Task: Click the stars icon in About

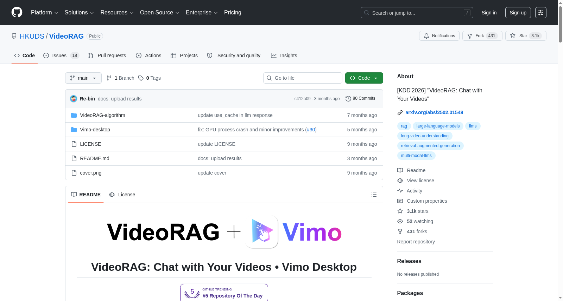Action: pos(400,211)
